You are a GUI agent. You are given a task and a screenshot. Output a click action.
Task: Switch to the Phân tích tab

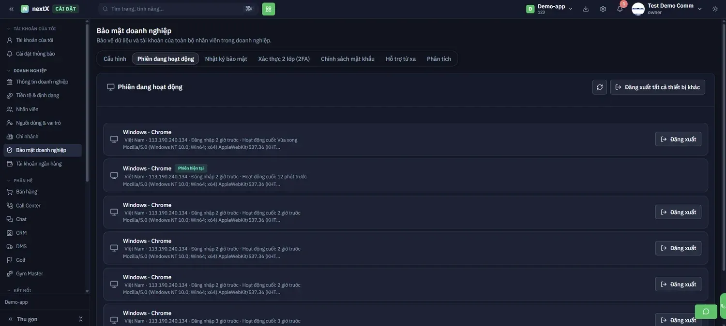tap(439, 59)
